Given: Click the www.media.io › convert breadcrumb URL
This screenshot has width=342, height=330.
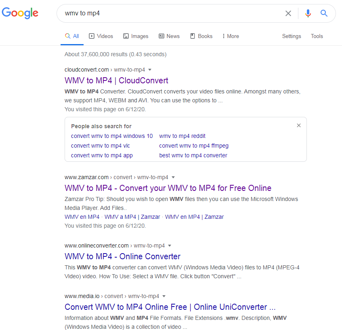Looking at the screenshot, I should [x=112, y=296].
